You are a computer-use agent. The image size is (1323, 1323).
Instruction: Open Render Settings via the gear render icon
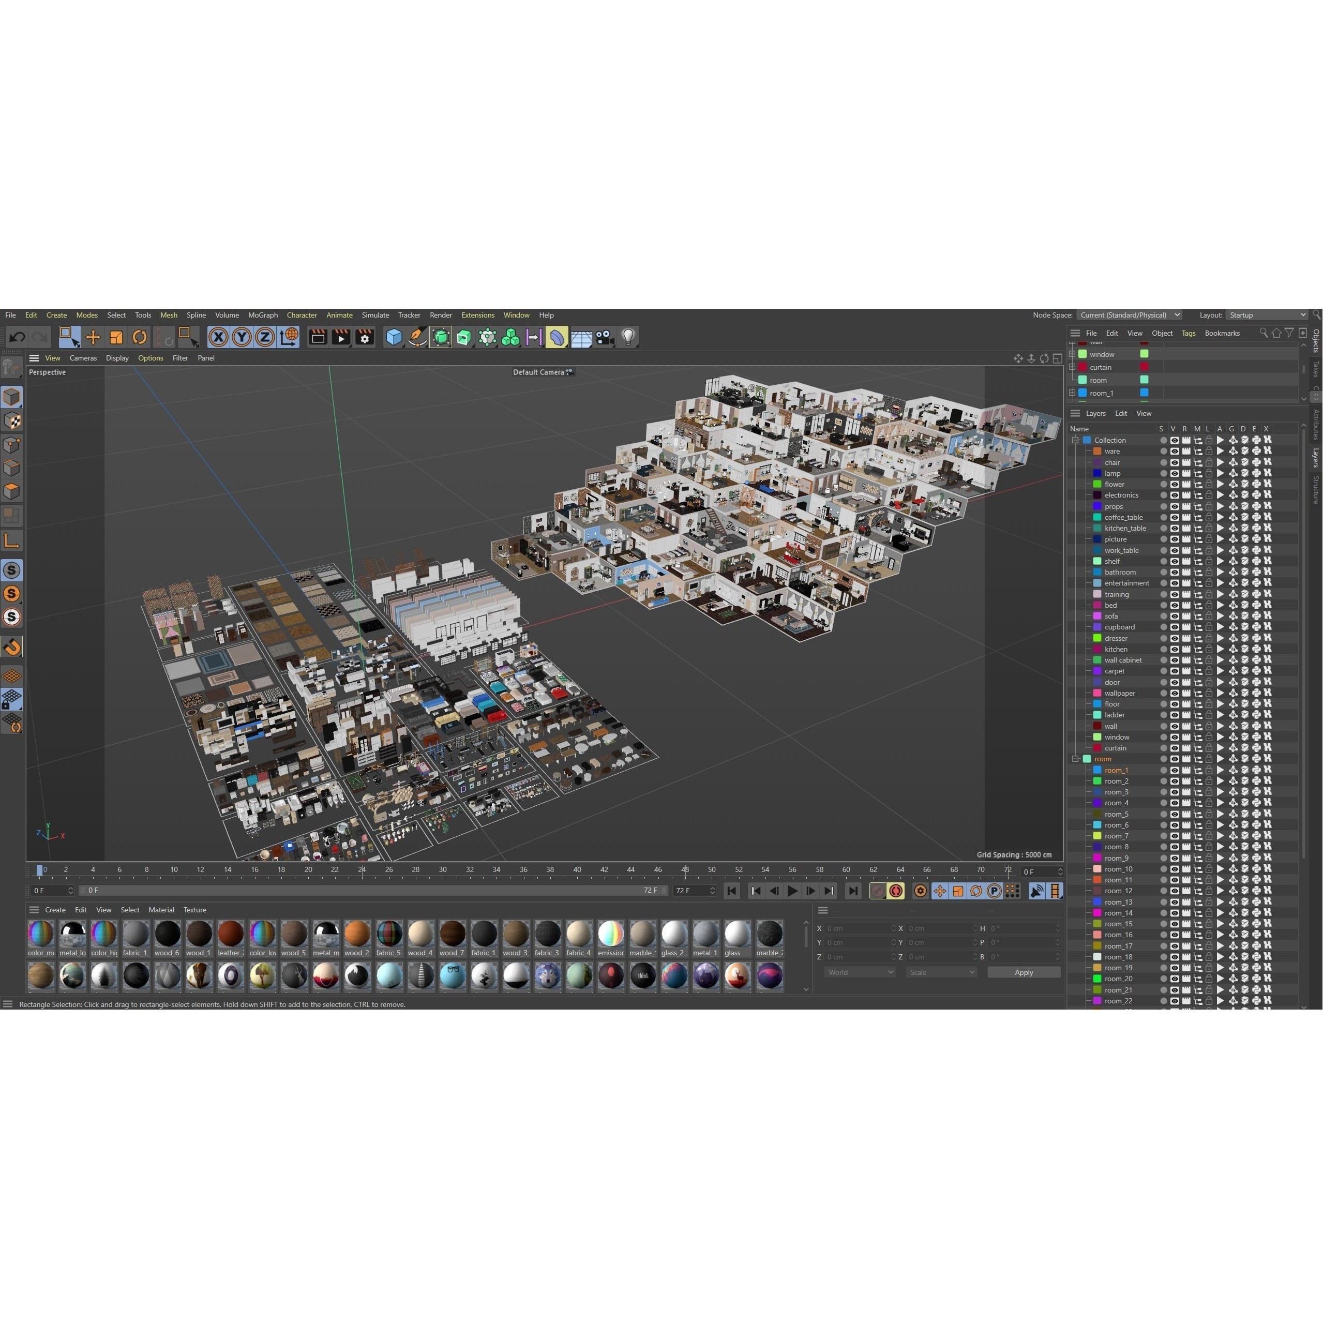point(364,337)
